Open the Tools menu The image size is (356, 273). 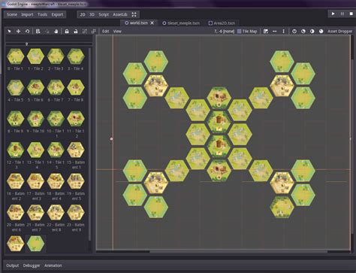coord(42,14)
